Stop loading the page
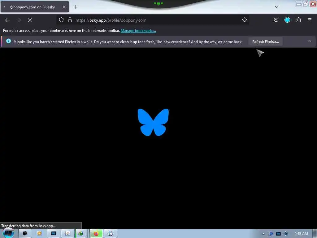Screen dimensions: 317x238 pos(29,20)
